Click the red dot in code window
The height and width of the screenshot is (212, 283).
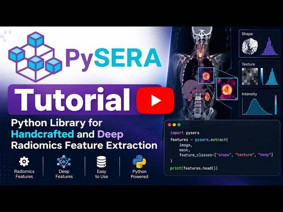169,125
